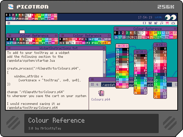Open file browser window hamburger menu
This screenshot has width=183, height=137.
coord(92,79)
